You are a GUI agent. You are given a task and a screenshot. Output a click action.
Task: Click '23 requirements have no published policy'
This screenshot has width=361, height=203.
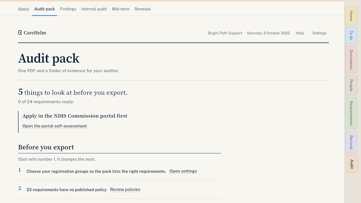(67, 190)
